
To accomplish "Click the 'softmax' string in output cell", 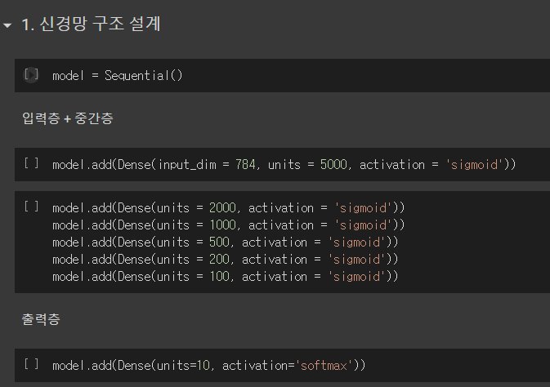I will [324, 366].
